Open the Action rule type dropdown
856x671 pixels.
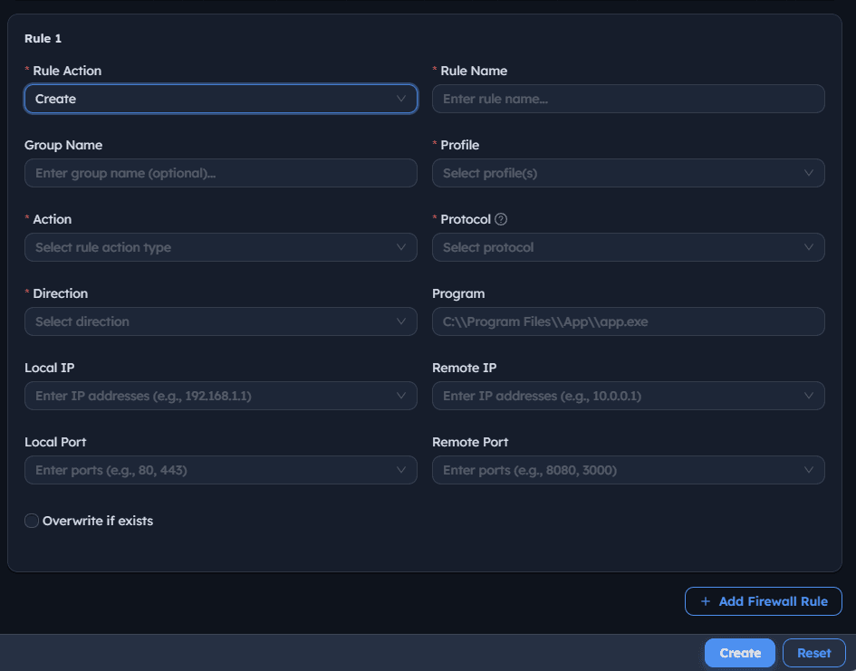point(220,247)
